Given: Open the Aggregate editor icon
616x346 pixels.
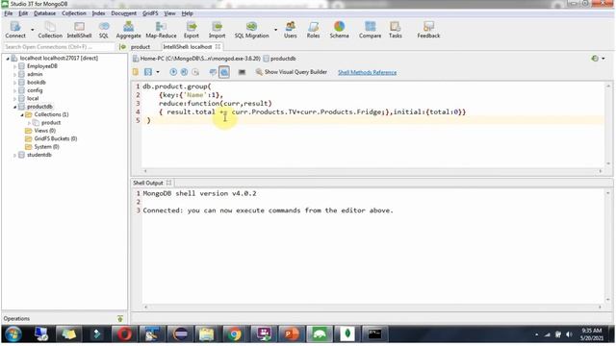Looking at the screenshot, I should point(128,30).
